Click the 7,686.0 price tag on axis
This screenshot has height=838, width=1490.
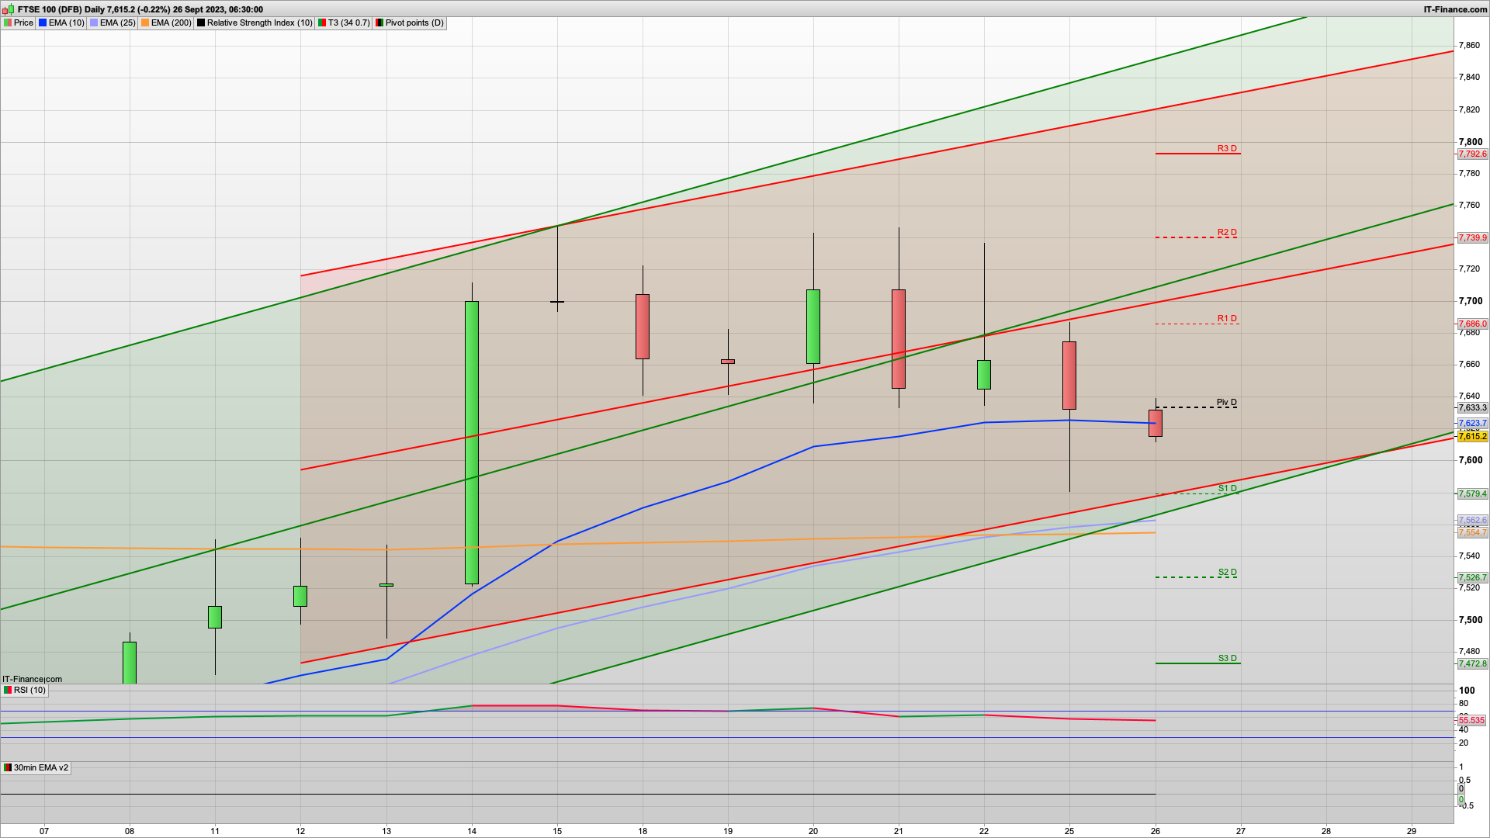pos(1472,324)
